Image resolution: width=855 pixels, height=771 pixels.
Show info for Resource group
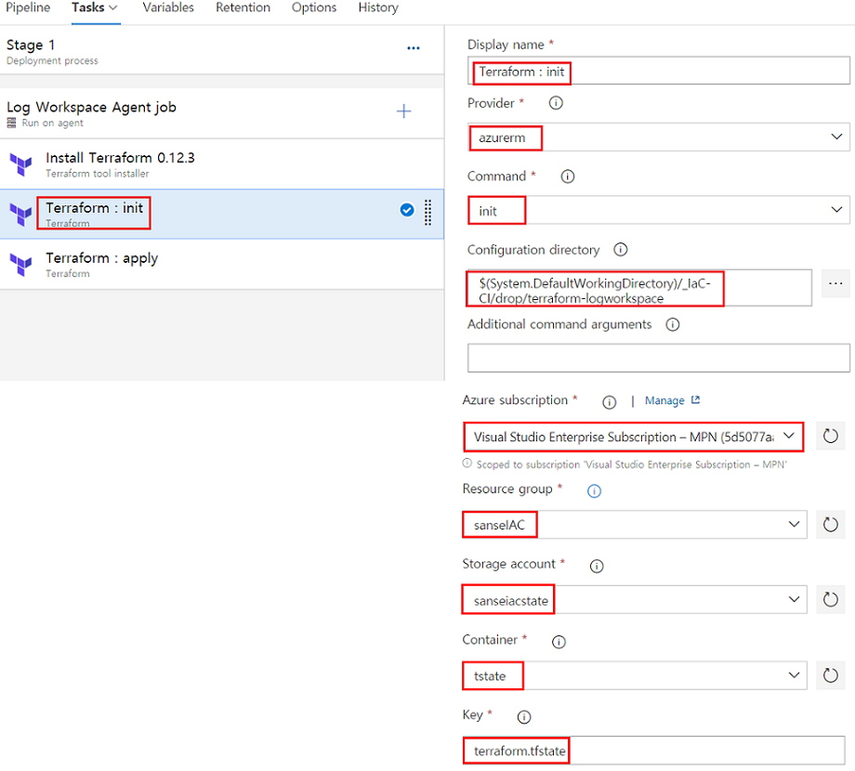pos(594,491)
